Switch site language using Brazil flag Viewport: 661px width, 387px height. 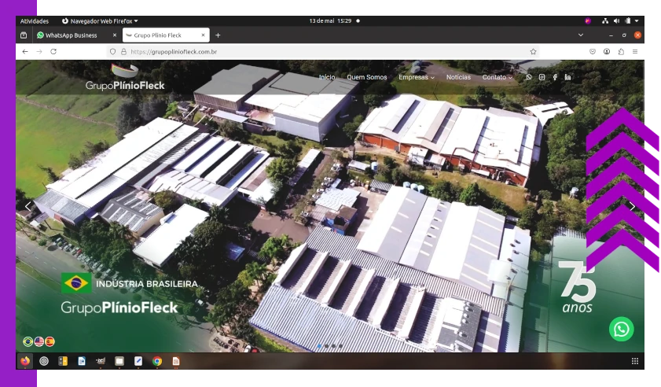point(28,341)
